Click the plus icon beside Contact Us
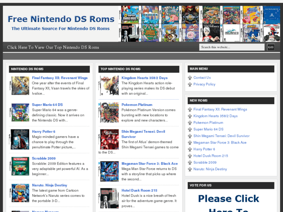Image resolution: width=283 pixels, height=212 pixels. point(190,78)
